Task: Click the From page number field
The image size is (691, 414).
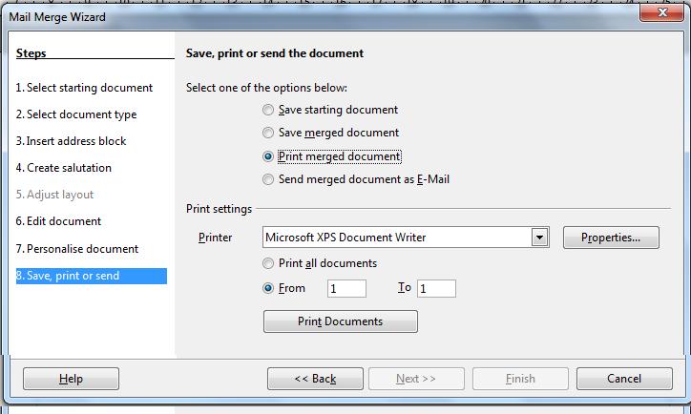Action: click(x=346, y=288)
